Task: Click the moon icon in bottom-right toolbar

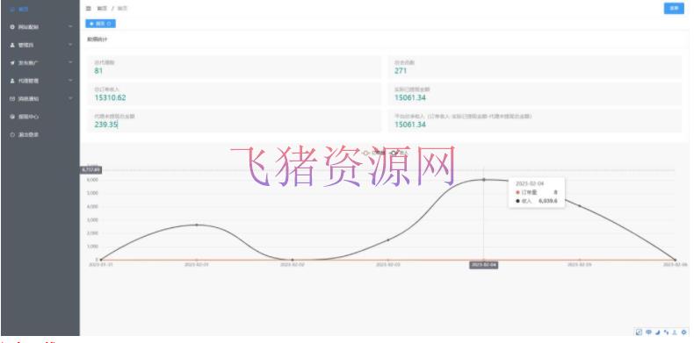Action: 658,332
